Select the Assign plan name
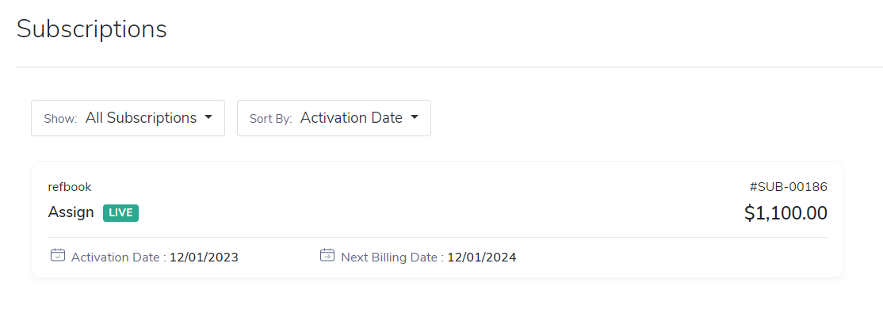The height and width of the screenshot is (309, 883). pos(71,213)
